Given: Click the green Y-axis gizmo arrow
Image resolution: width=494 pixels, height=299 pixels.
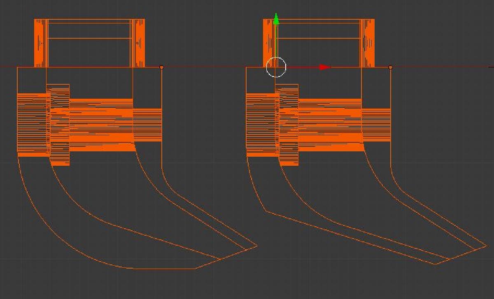Looking at the screenshot, I should pos(276,19).
